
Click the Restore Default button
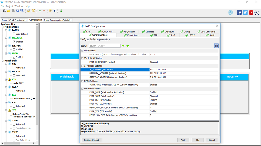pos(91,140)
